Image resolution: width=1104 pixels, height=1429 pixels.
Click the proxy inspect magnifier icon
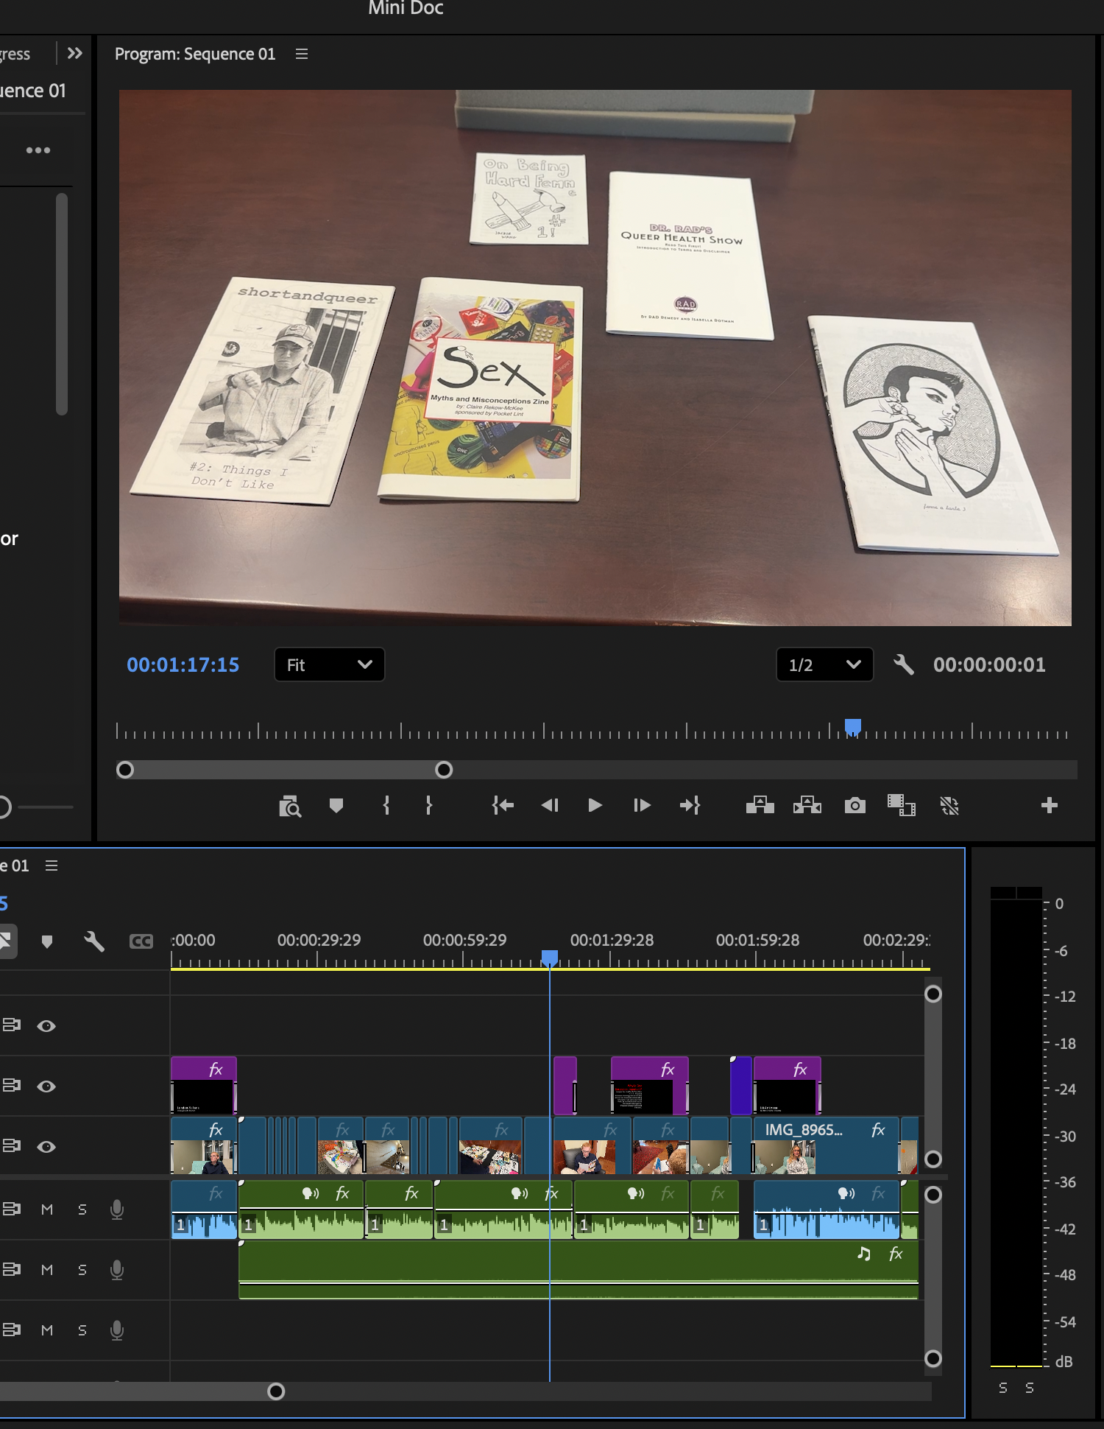pos(290,806)
